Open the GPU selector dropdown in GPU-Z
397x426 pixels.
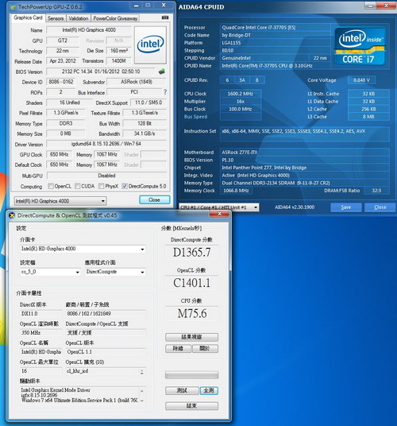tap(60, 201)
